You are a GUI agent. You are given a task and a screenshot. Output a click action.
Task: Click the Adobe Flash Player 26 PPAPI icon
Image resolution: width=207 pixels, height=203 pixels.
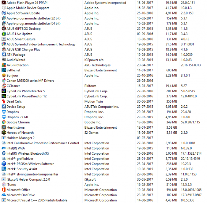pyautogui.click(x=4, y=2)
